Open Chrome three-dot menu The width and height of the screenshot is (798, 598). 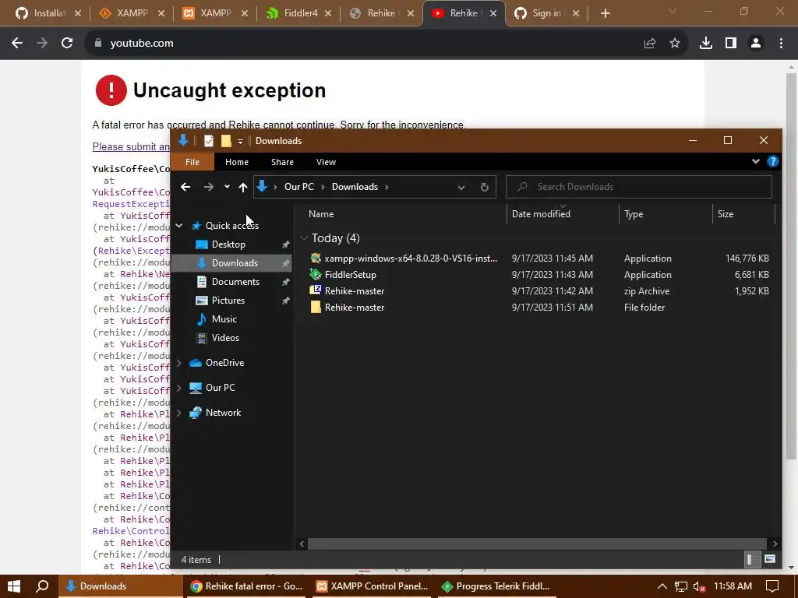tap(781, 44)
